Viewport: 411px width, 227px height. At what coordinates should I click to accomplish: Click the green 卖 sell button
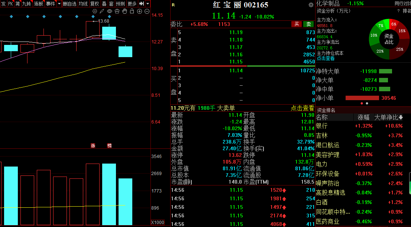308,24
